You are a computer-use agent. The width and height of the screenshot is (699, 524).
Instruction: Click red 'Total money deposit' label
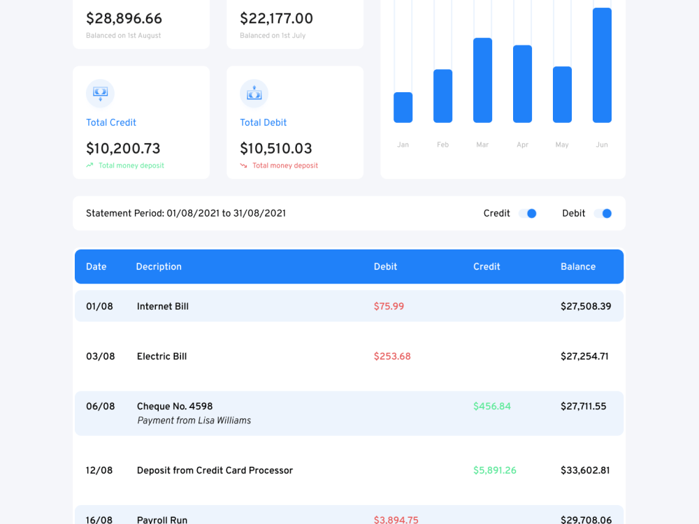pos(285,166)
